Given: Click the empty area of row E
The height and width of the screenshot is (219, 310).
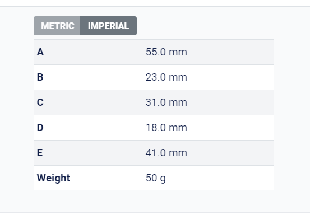Looking at the screenshot, I should coord(230,153).
